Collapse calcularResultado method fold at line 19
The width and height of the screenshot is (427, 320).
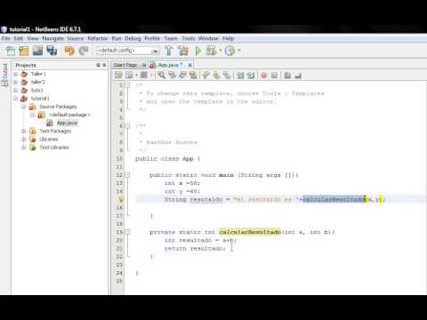[127, 232]
